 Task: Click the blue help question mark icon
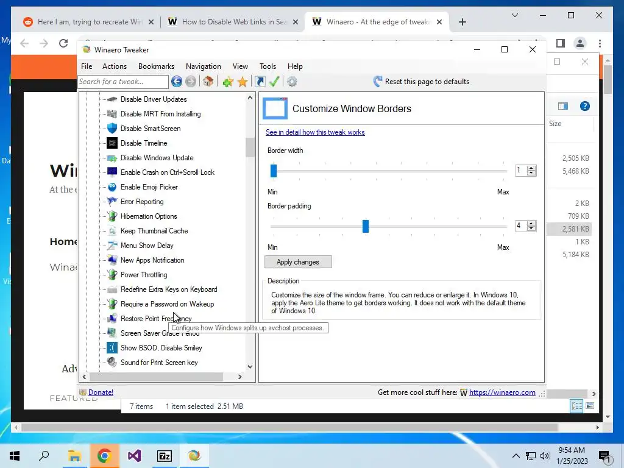[584, 106]
